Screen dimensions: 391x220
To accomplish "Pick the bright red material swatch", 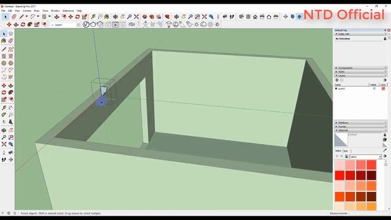I will pos(340,175).
